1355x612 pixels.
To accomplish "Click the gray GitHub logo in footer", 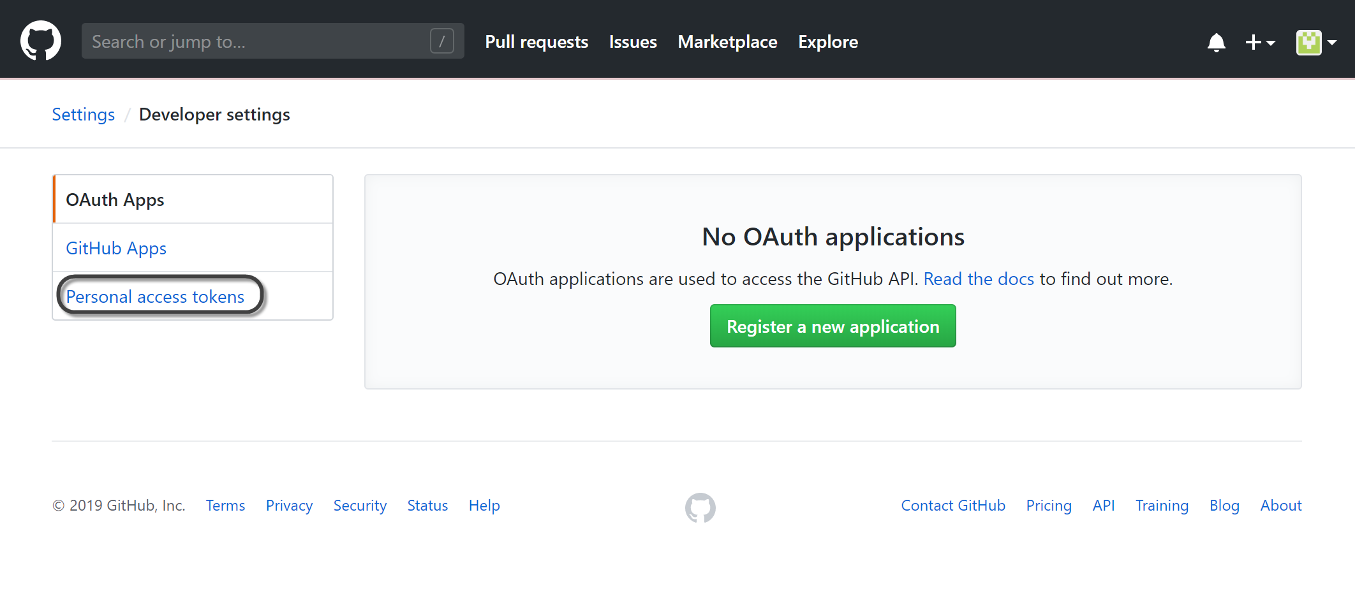I will coord(700,507).
